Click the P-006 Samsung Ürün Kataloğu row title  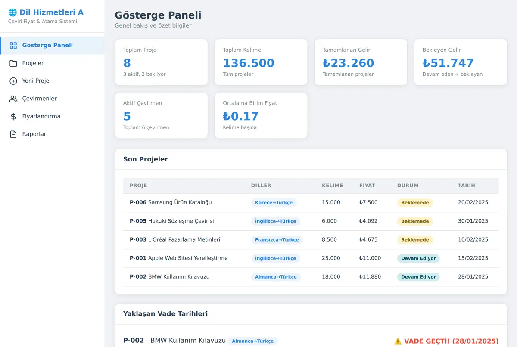click(x=171, y=202)
